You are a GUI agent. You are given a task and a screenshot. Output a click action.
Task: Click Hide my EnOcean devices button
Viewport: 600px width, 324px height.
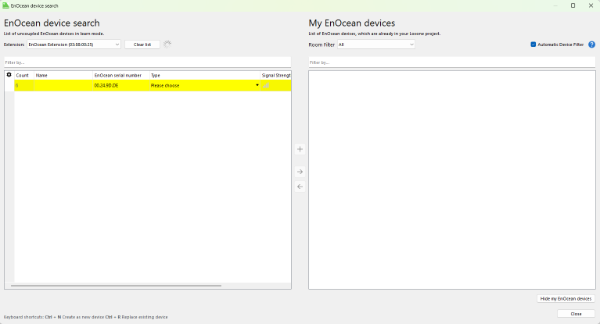566,298
